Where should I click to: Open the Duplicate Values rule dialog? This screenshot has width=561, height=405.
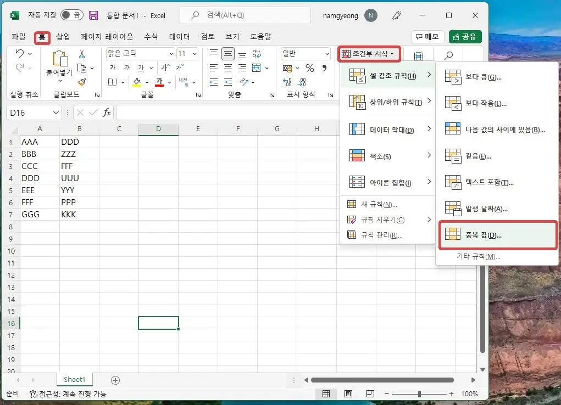[x=482, y=235]
